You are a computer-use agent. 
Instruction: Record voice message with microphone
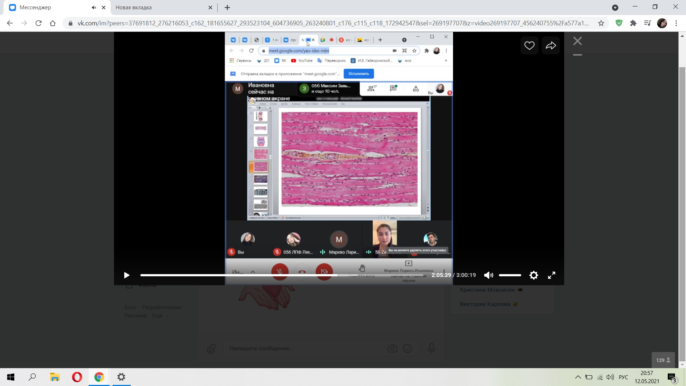click(432, 348)
